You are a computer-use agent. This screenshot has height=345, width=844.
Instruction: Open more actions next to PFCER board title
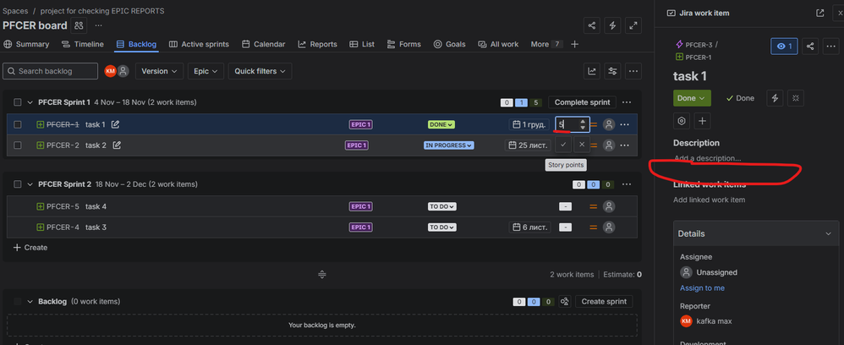[x=98, y=25]
